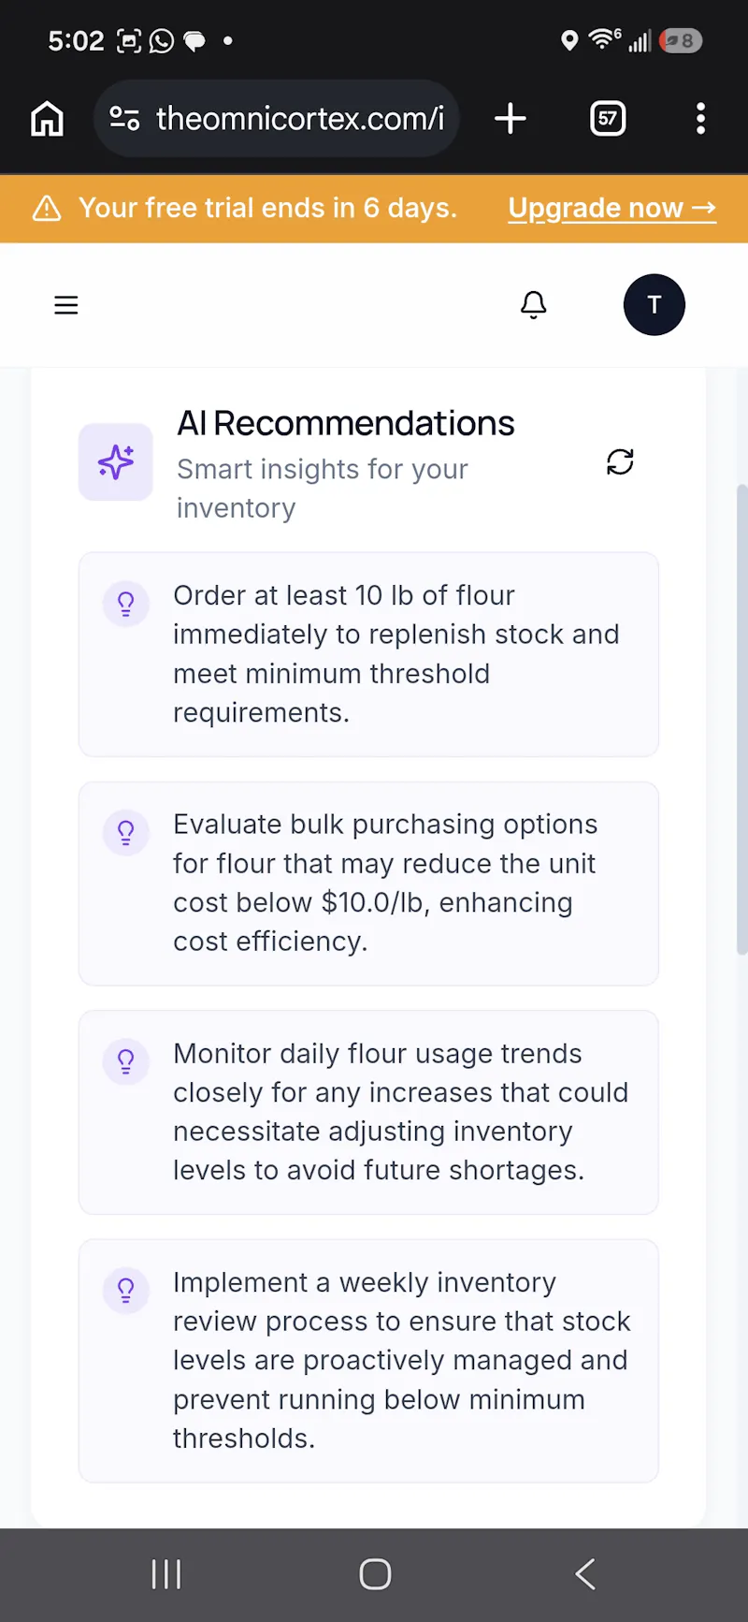The image size is (748, 1622).
Task: Open the notifications bell
Action: pos(534,305)
